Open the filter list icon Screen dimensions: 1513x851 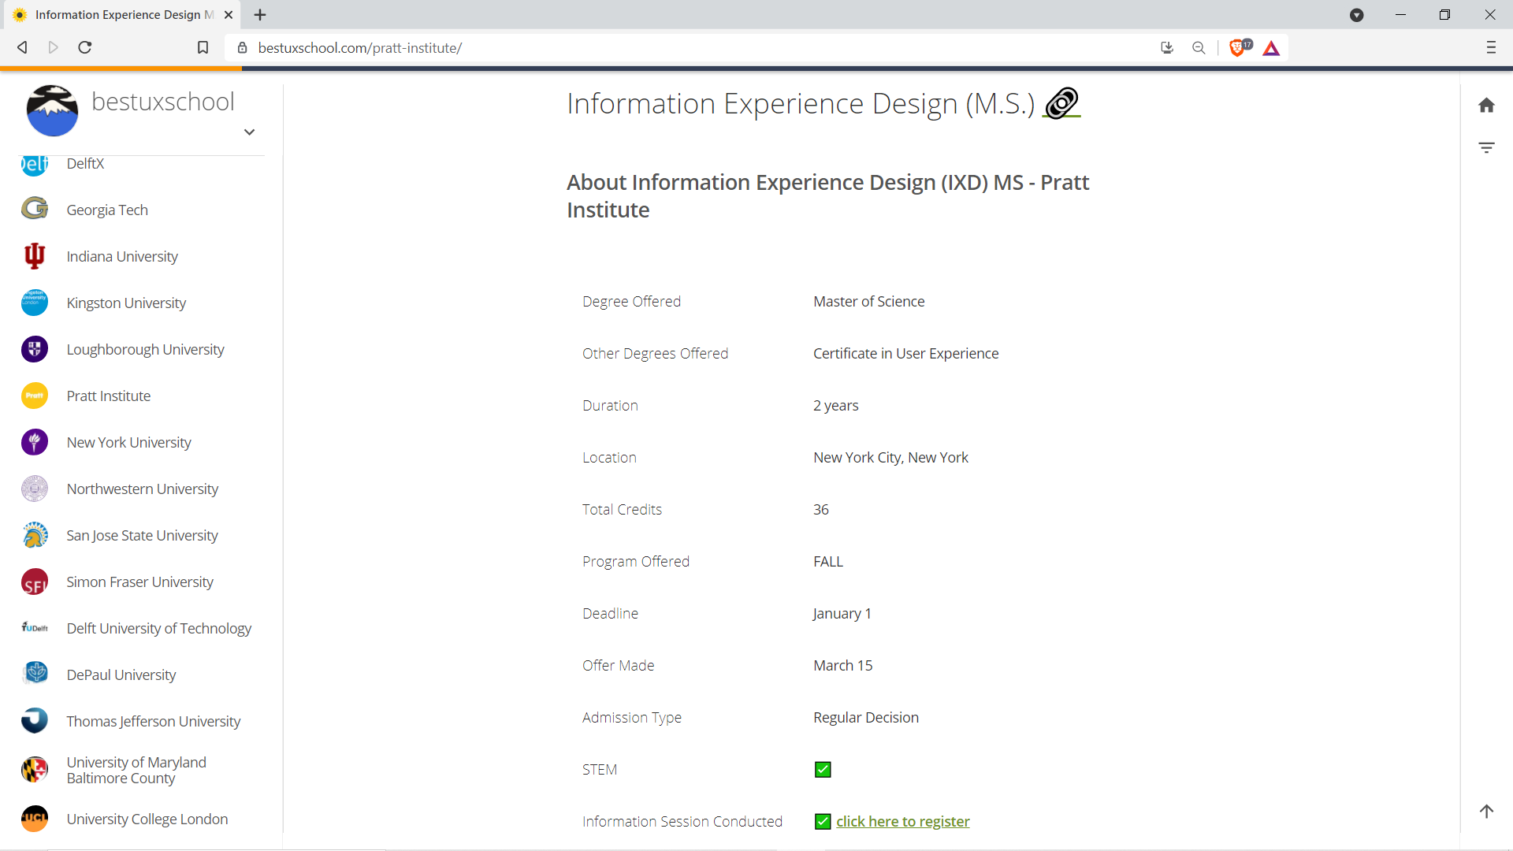[1486, 147]
